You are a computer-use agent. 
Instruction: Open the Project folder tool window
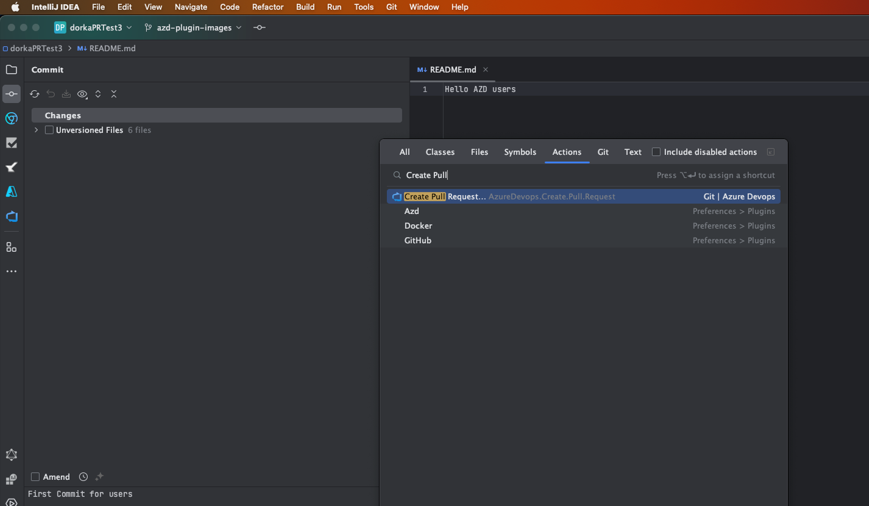pos(12,69)
